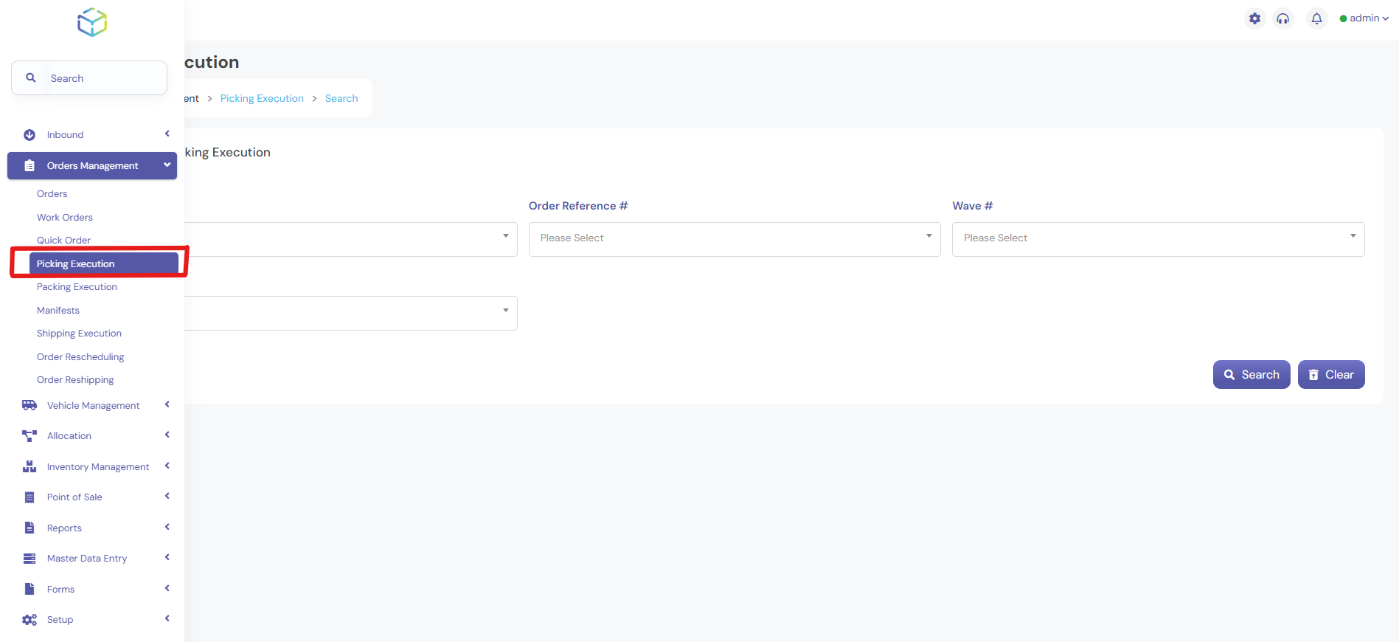The image size is (1399, 642).
Task: Click the Allocation diagram icon
Action: (29, 436)
